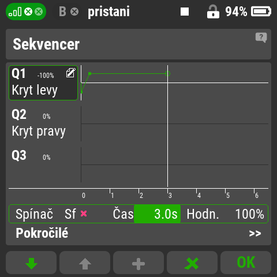Toggle the Sf switch pink X
This screenshot has height=277, width=277.
[x=84, y=214]
